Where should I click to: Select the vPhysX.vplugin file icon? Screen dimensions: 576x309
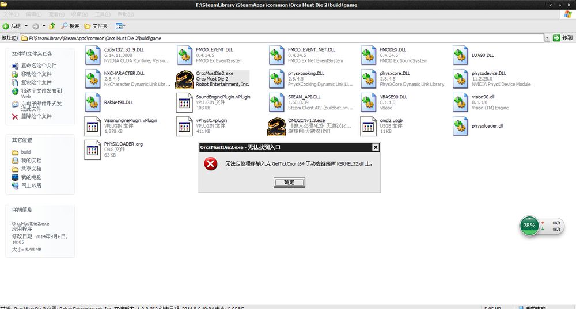click(184, 126)
